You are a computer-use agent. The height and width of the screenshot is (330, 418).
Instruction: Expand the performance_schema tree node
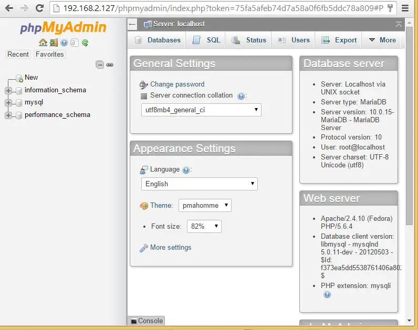pos(8,115)
